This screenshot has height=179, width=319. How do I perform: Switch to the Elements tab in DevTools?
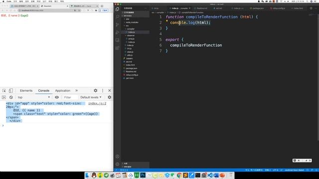(x=26, y=90)
